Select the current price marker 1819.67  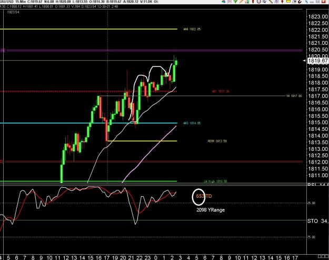coord(317,61)
